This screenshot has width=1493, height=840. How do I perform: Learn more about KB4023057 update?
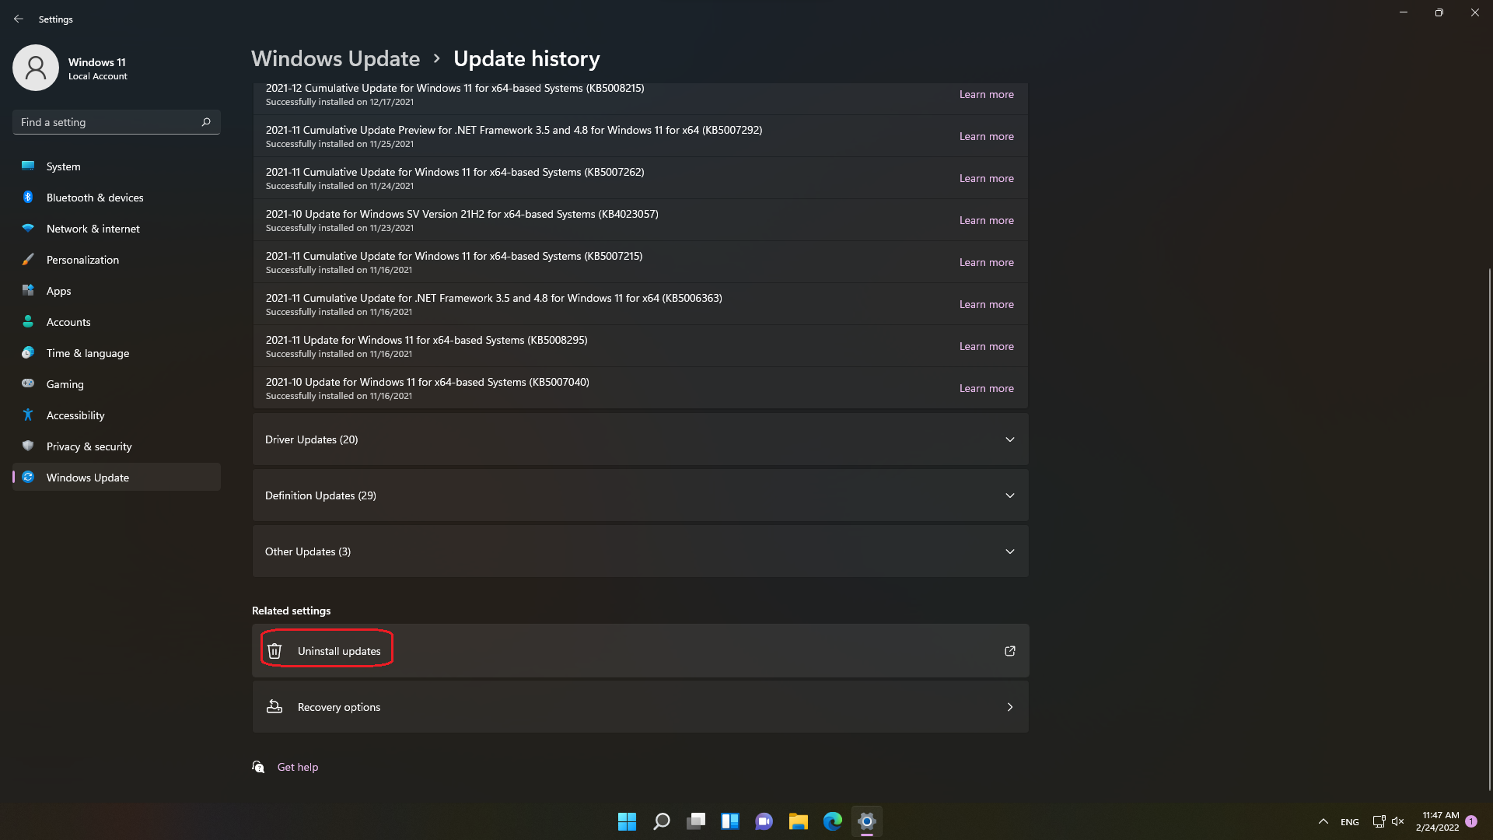(x=986, y=220)
